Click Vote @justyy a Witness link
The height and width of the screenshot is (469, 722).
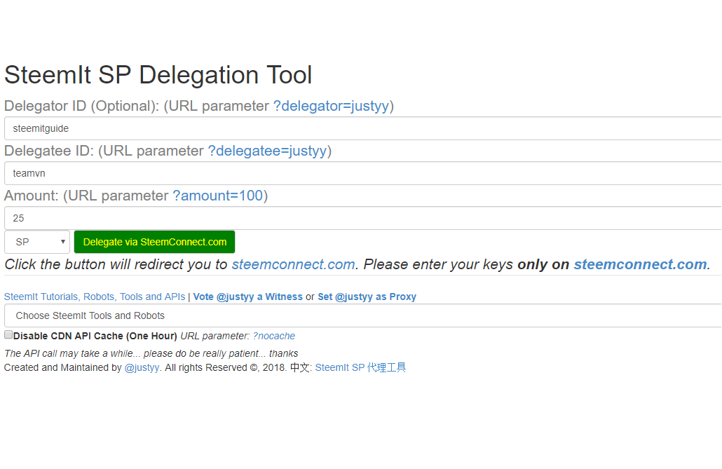247,297
